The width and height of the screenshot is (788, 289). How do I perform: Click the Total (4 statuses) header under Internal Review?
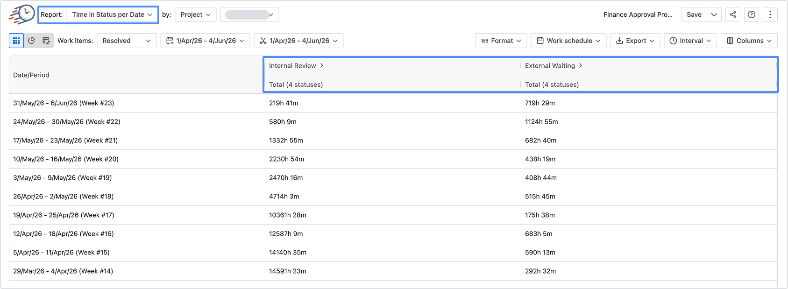click(296, 85)
